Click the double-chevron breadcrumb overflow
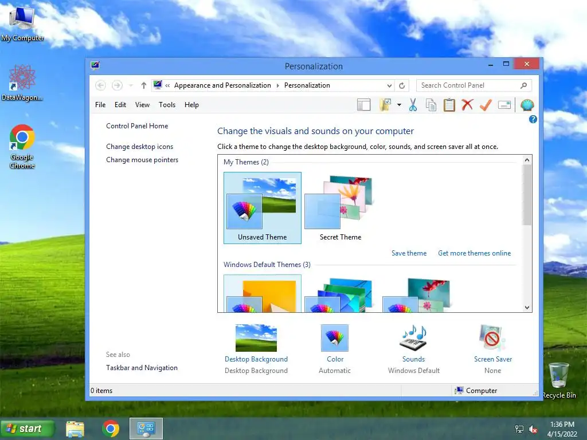587x440 pixels. tap(167, 86)
